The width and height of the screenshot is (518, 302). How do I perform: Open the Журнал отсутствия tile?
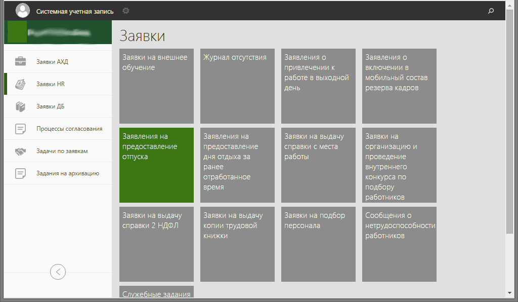click(237, 86)
